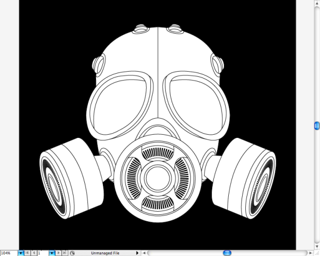Click the vertical scrollbar thumb
The width and height of the screenshot is (320, 256).
pos(316,126)
